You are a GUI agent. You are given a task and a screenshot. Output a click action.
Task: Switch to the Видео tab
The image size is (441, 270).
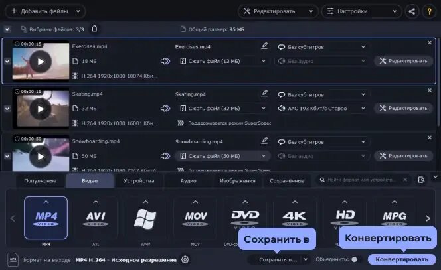[90, 180]
